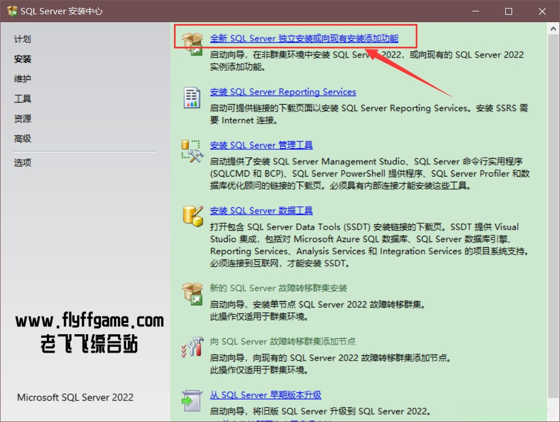Click the SQL Server data tools icon
The height and width of the screenshot is (422, 560).
point(193,216)
